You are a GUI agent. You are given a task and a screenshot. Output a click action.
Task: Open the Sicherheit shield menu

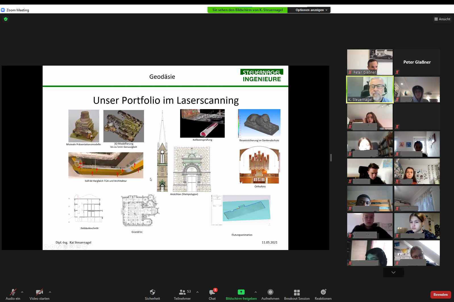pos(152,294)
